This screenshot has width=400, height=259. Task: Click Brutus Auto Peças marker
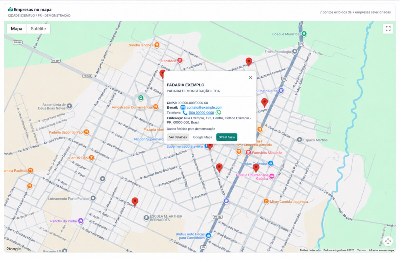tap(208, 235)
